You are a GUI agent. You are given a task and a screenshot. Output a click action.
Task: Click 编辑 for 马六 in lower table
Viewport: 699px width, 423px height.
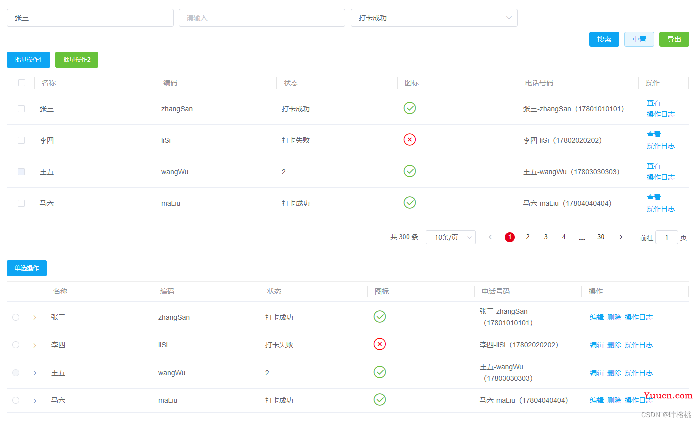coord(597,400)
